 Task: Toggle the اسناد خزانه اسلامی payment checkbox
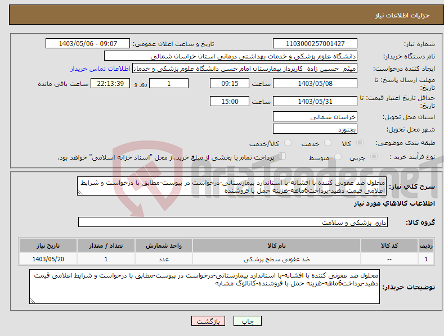point(282,156)
